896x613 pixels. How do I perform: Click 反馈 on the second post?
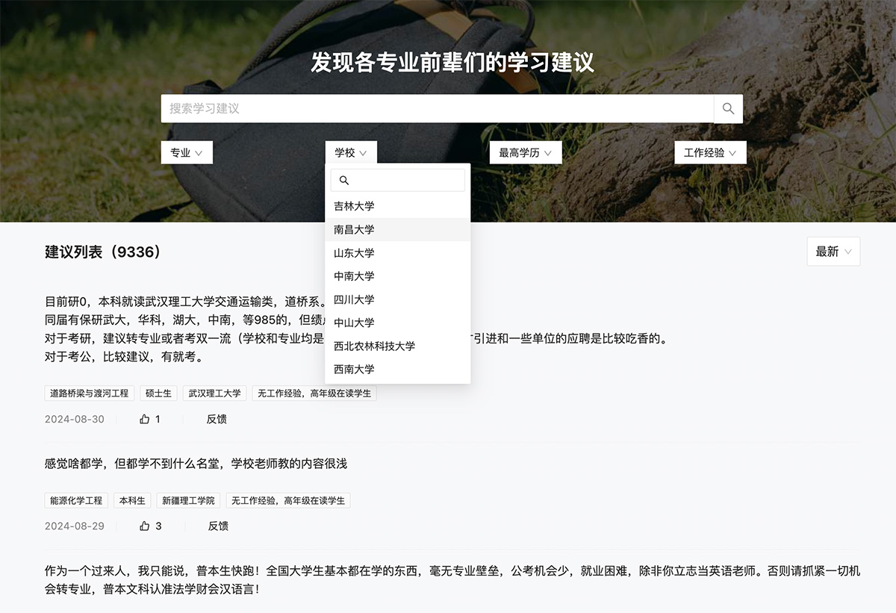[x=218, y=526]
